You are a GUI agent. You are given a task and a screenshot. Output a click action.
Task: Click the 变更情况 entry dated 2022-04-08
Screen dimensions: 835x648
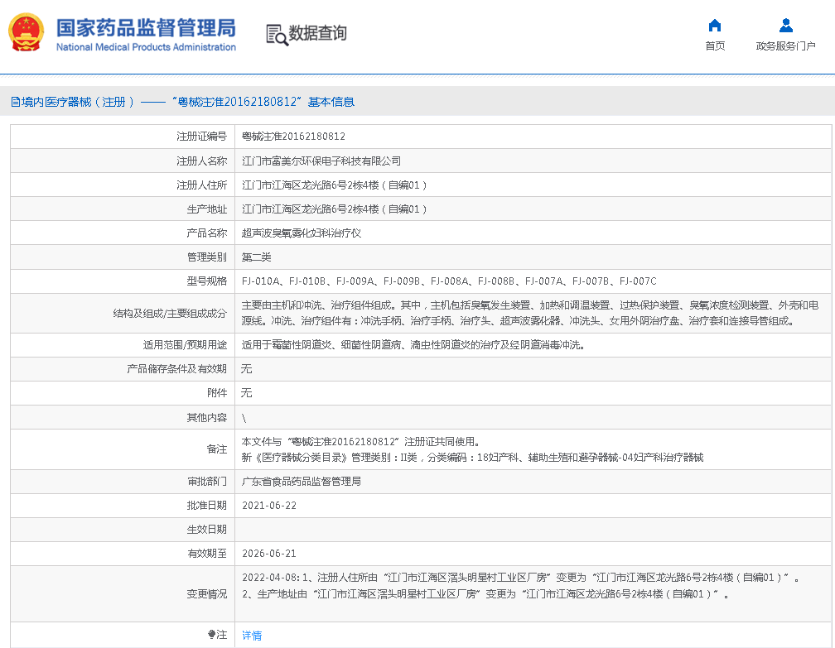tap(520, 578)
